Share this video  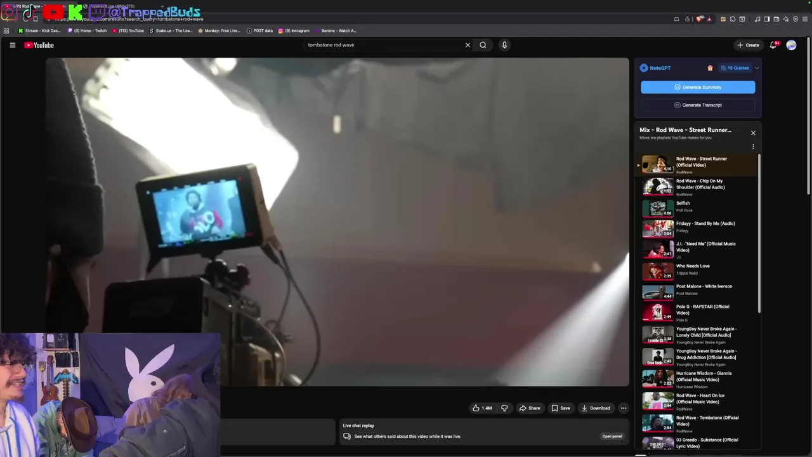click(x=530, y=408)
